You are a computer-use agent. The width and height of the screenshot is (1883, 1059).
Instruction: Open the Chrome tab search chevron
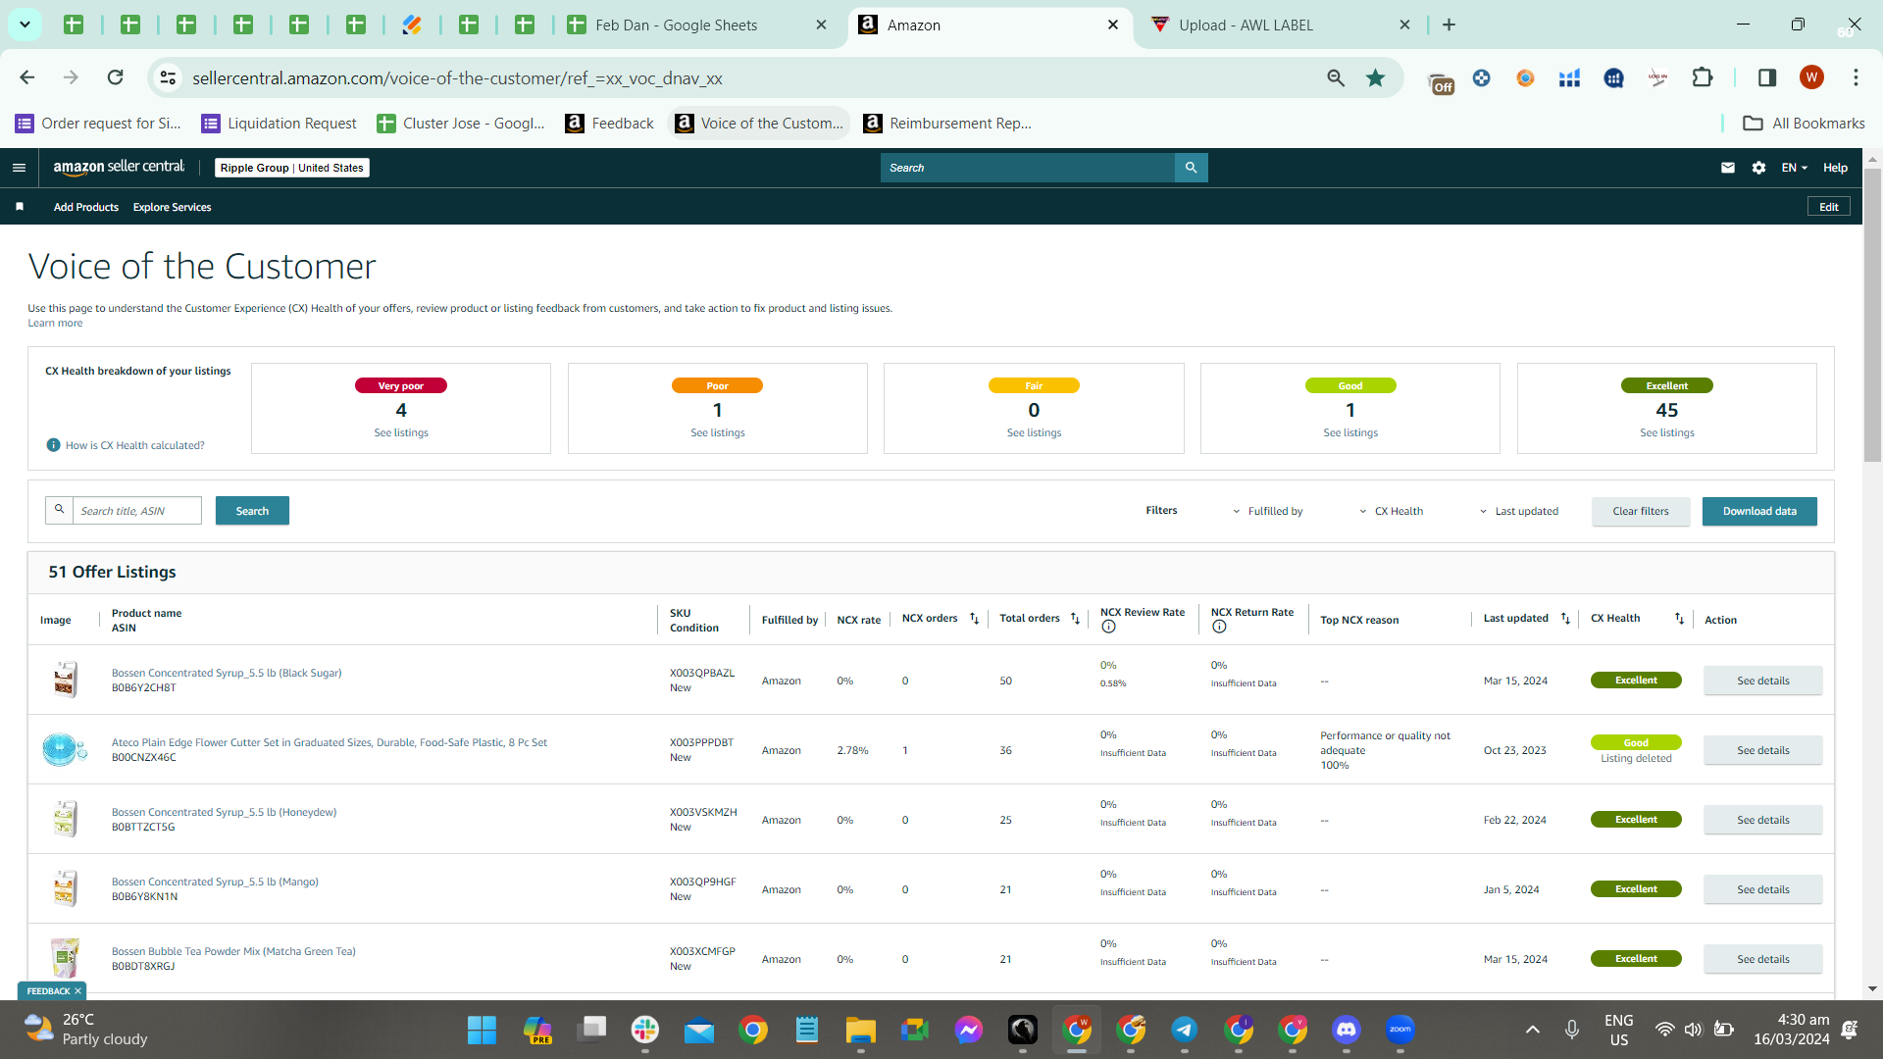(25, 25)
